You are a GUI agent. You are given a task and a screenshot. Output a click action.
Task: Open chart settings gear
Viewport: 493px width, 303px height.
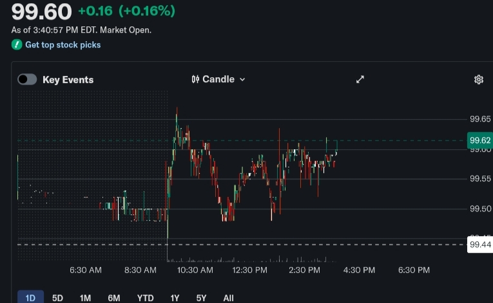[479, 80]
